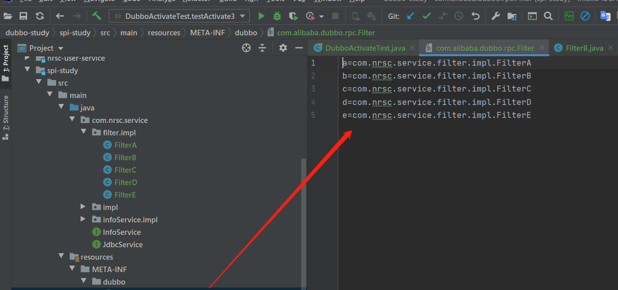This screenshot has height=290, width=618.
Task: Locate current file with crosshair icon
Action: point(246,48)
